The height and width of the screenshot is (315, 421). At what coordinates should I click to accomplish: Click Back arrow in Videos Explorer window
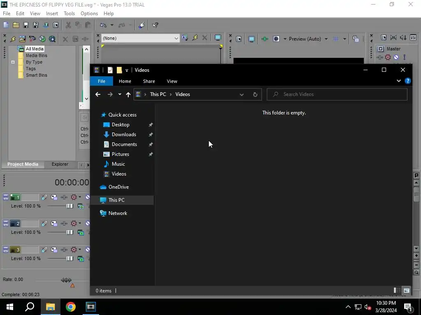pos(98,94)
